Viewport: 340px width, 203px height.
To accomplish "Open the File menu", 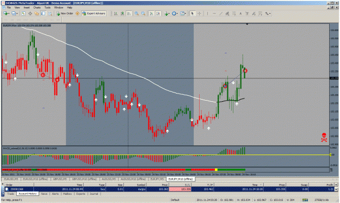I will 9,8.
